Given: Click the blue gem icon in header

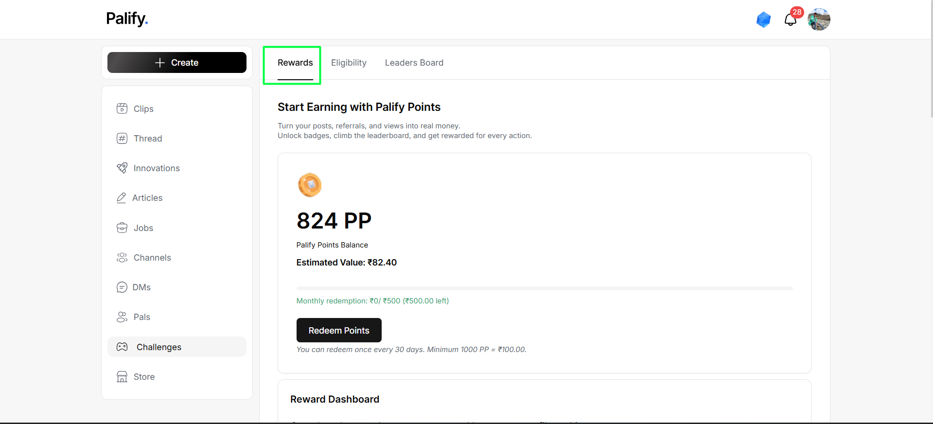Looking at the screenshot, I should tap(764, 19).
